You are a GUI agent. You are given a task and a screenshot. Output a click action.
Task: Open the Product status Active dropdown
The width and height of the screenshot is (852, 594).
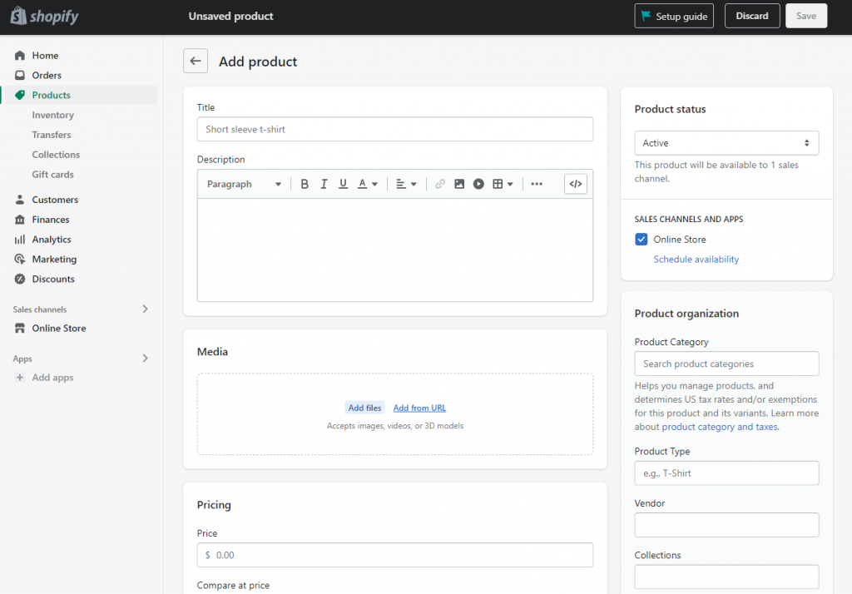coord(726,143)
